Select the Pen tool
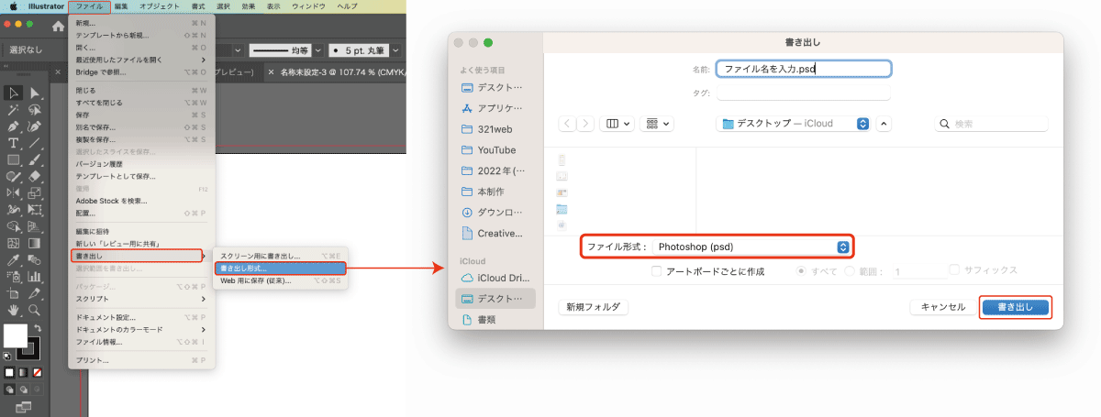 pyautogui.click(x=14, y=126)
